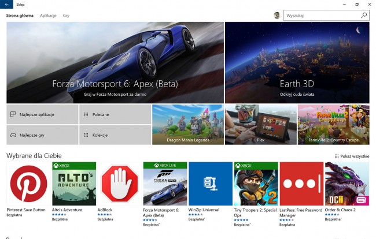
Task: Switch to the Gry tab
Action: click(66, 16)
